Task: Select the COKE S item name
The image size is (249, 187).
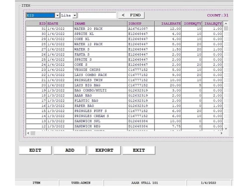Action: click(x=81, y=65)
